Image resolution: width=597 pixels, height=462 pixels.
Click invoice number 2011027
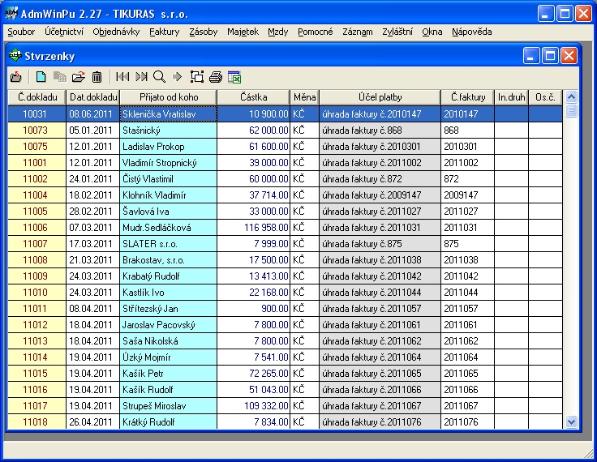(x=467, y=212)
